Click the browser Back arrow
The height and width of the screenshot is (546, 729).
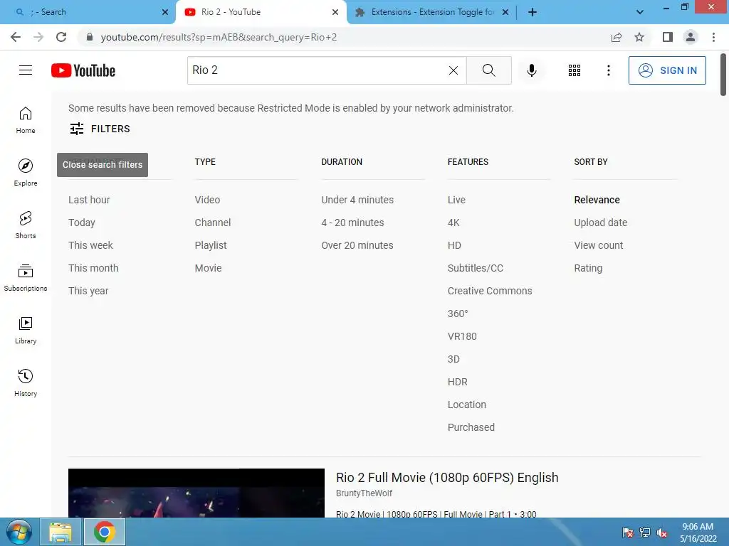click(16, 37)
